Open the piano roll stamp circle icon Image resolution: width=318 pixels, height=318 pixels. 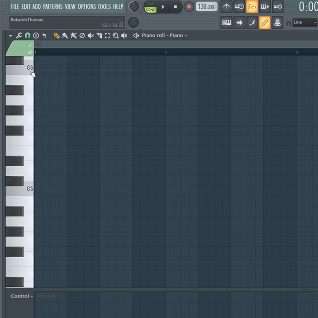[36, 36]
